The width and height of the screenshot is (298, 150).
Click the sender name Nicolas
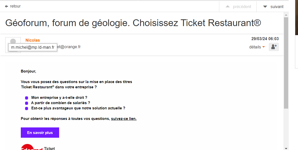[33, 40]
